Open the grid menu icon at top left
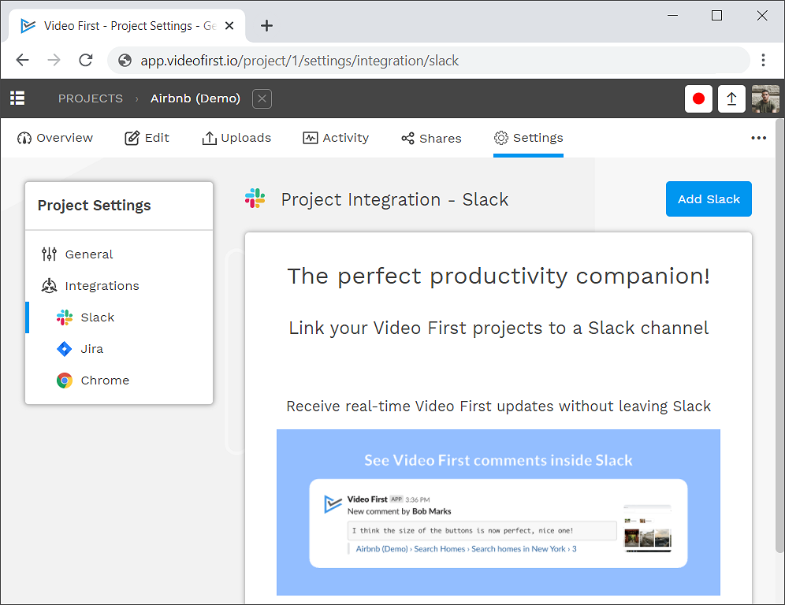785x605 pixels. point(17,98)
